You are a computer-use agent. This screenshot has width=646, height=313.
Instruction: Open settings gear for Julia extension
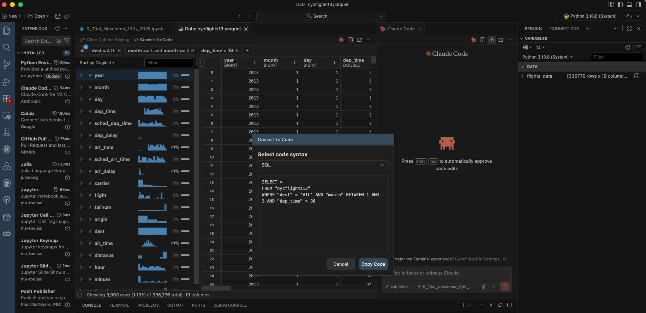tap(67, 178)
